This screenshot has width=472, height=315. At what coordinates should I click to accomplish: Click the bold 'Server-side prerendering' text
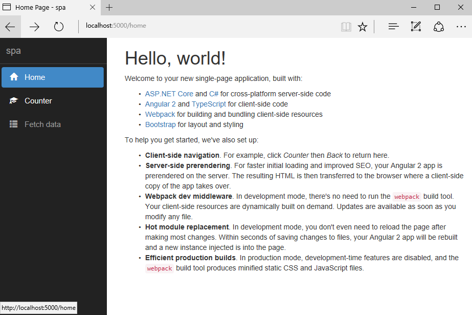click(x=188, y=165)
